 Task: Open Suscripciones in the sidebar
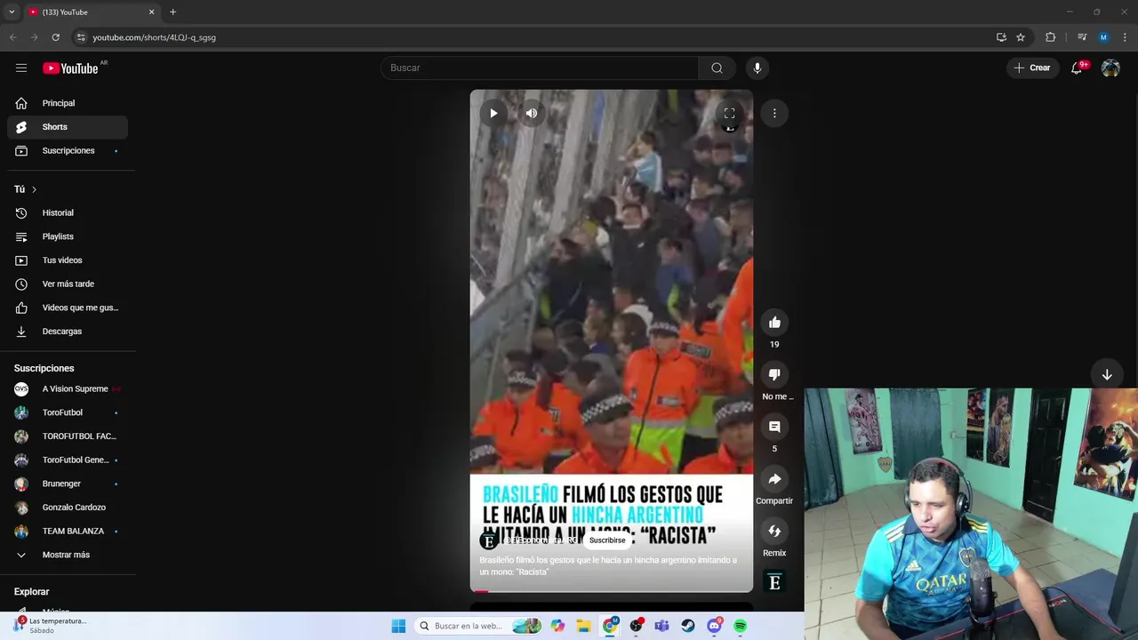pyautogui.click(x=68, y=150)
